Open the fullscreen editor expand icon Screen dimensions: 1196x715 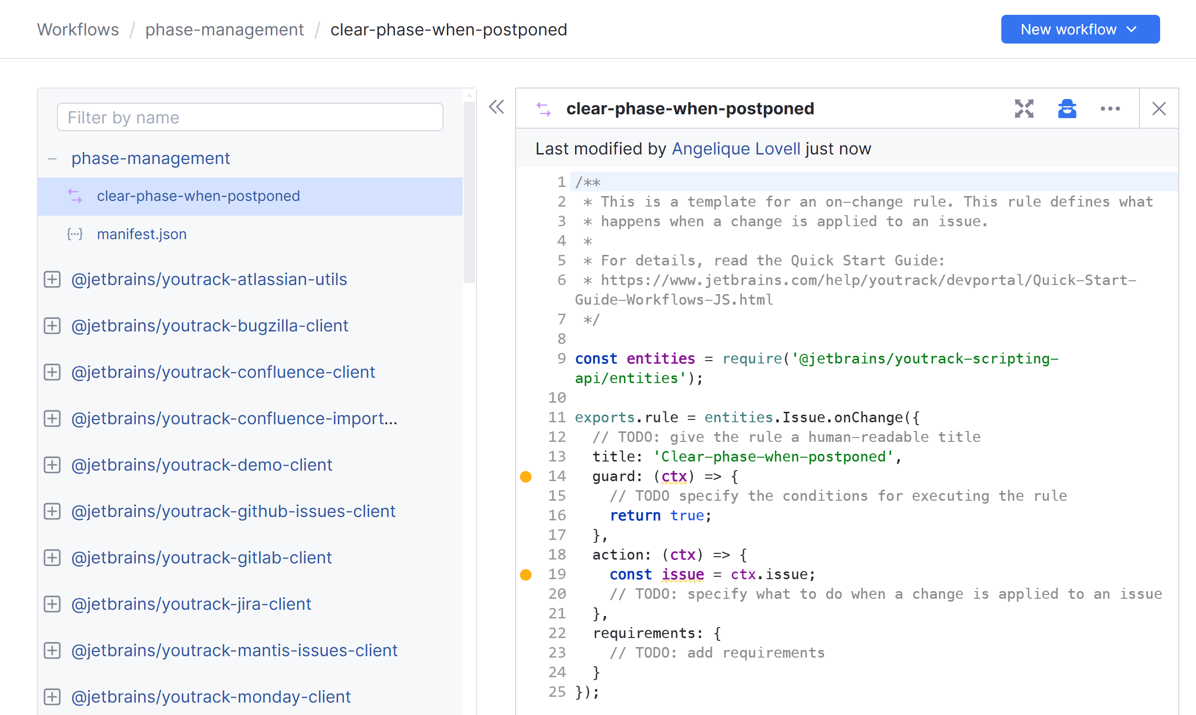[x=1024, y=109]
